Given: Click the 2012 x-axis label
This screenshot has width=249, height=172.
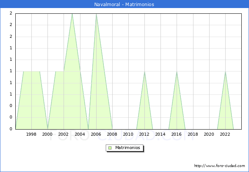Looking at the screenshot, I should click(x=144, y=134).
